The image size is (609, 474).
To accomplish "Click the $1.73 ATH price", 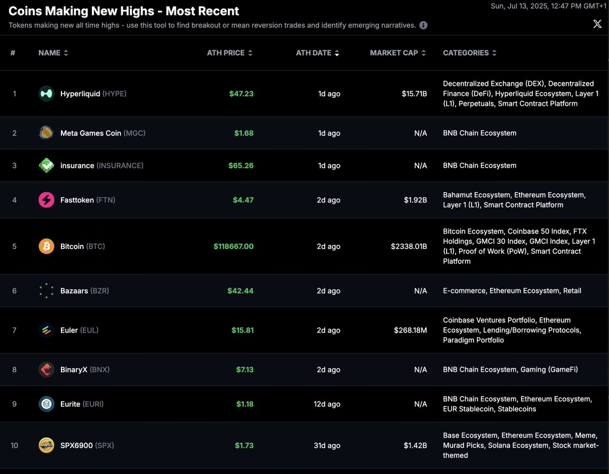I will 244,446.
